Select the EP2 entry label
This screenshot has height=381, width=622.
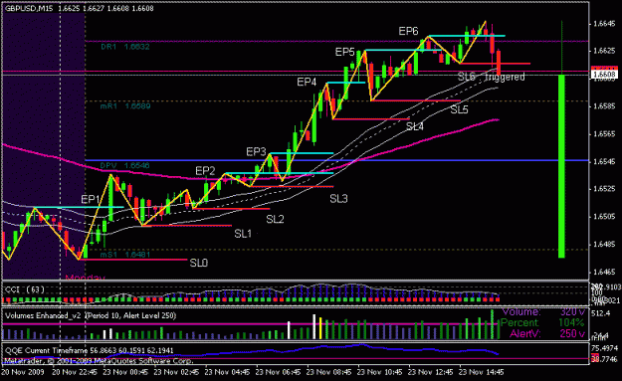pos(205,171)
